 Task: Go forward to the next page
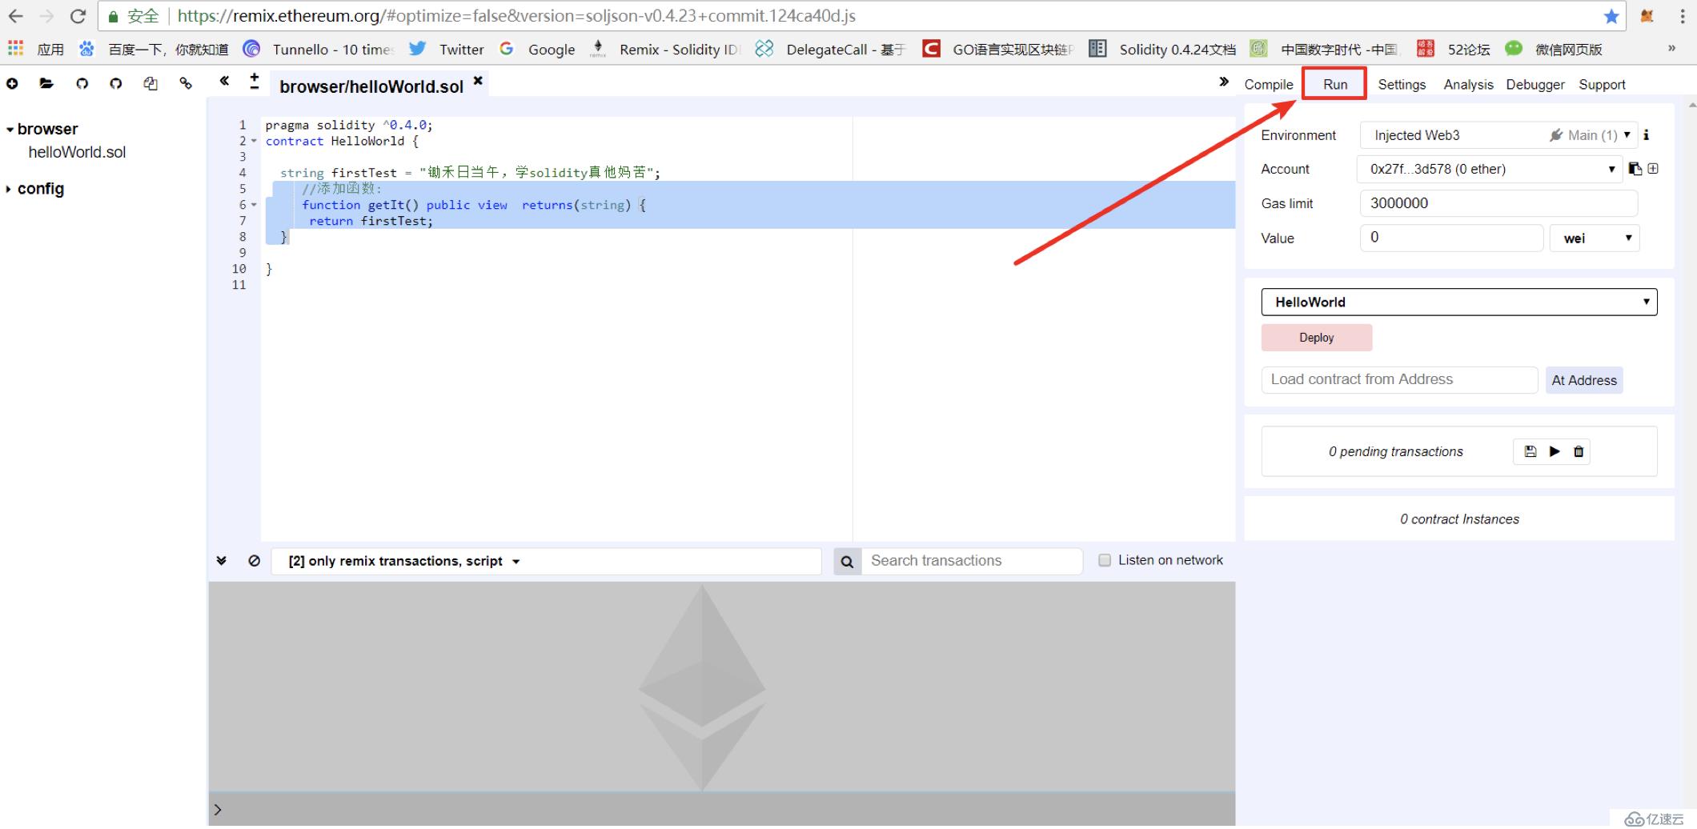click(47, 16)
